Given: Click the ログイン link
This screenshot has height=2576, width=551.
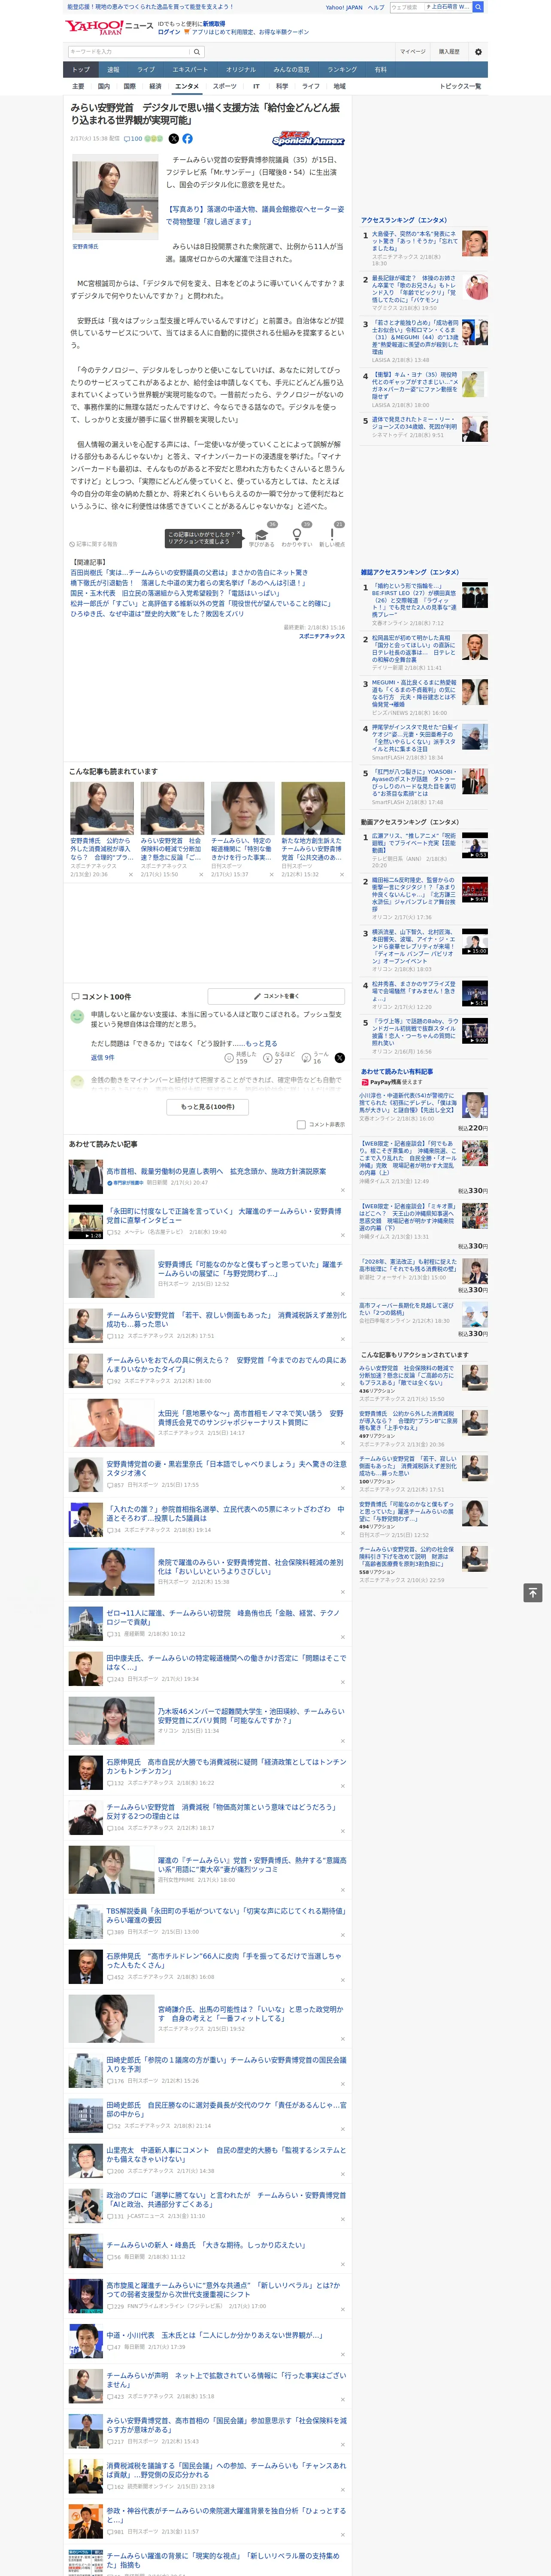Looking at the screenshot, I should point(169,32).
